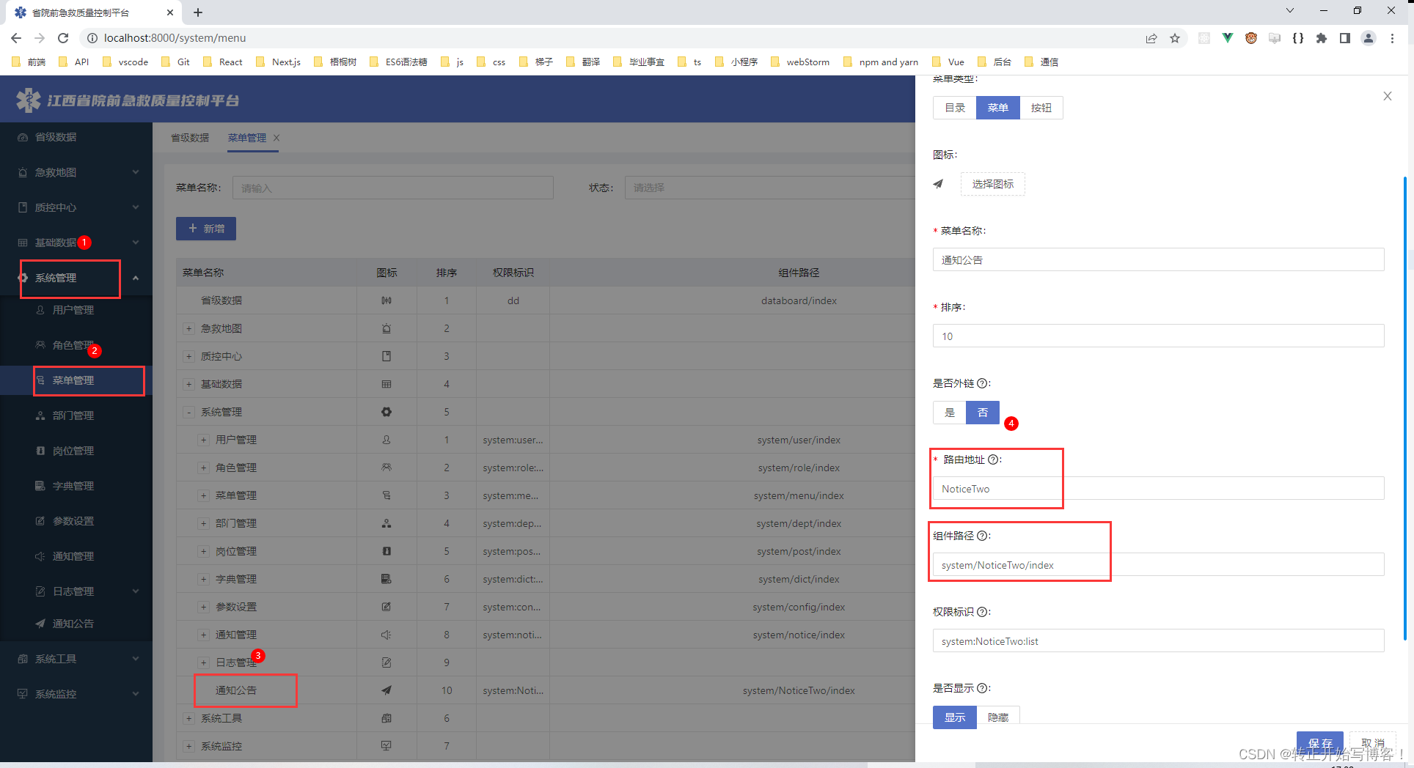Expand the 系统工具 row in the table
This screenshot has width=1414, height=768.
tap(188, 718)
